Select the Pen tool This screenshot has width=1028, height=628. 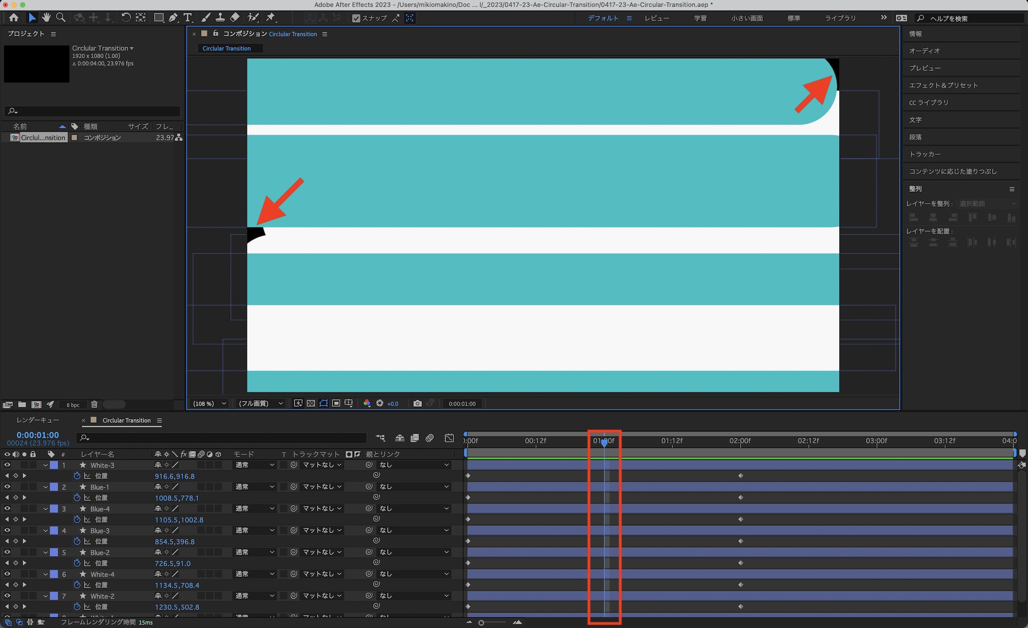[x=173, y=17]
